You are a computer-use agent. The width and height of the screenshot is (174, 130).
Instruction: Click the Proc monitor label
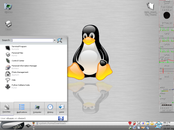[167, 66]
